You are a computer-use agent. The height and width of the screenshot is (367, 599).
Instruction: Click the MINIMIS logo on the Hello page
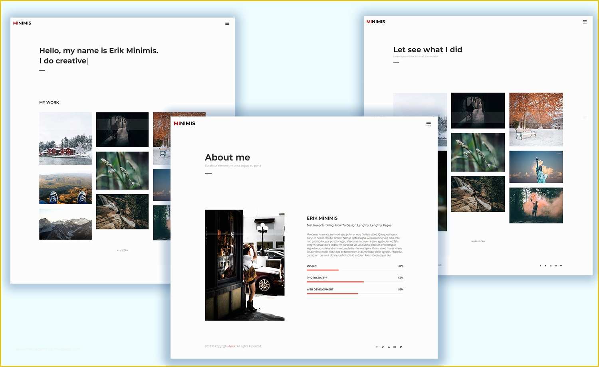coord(22,23)
